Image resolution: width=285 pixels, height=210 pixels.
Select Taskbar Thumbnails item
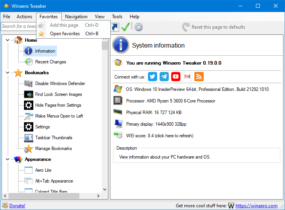click(53, 138)
